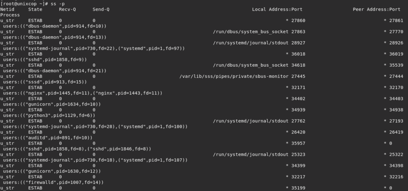Screen dimensions: 408x191
Task: Click the Send-Q column header
Action: pyautogui.click(x=101, y=9)
